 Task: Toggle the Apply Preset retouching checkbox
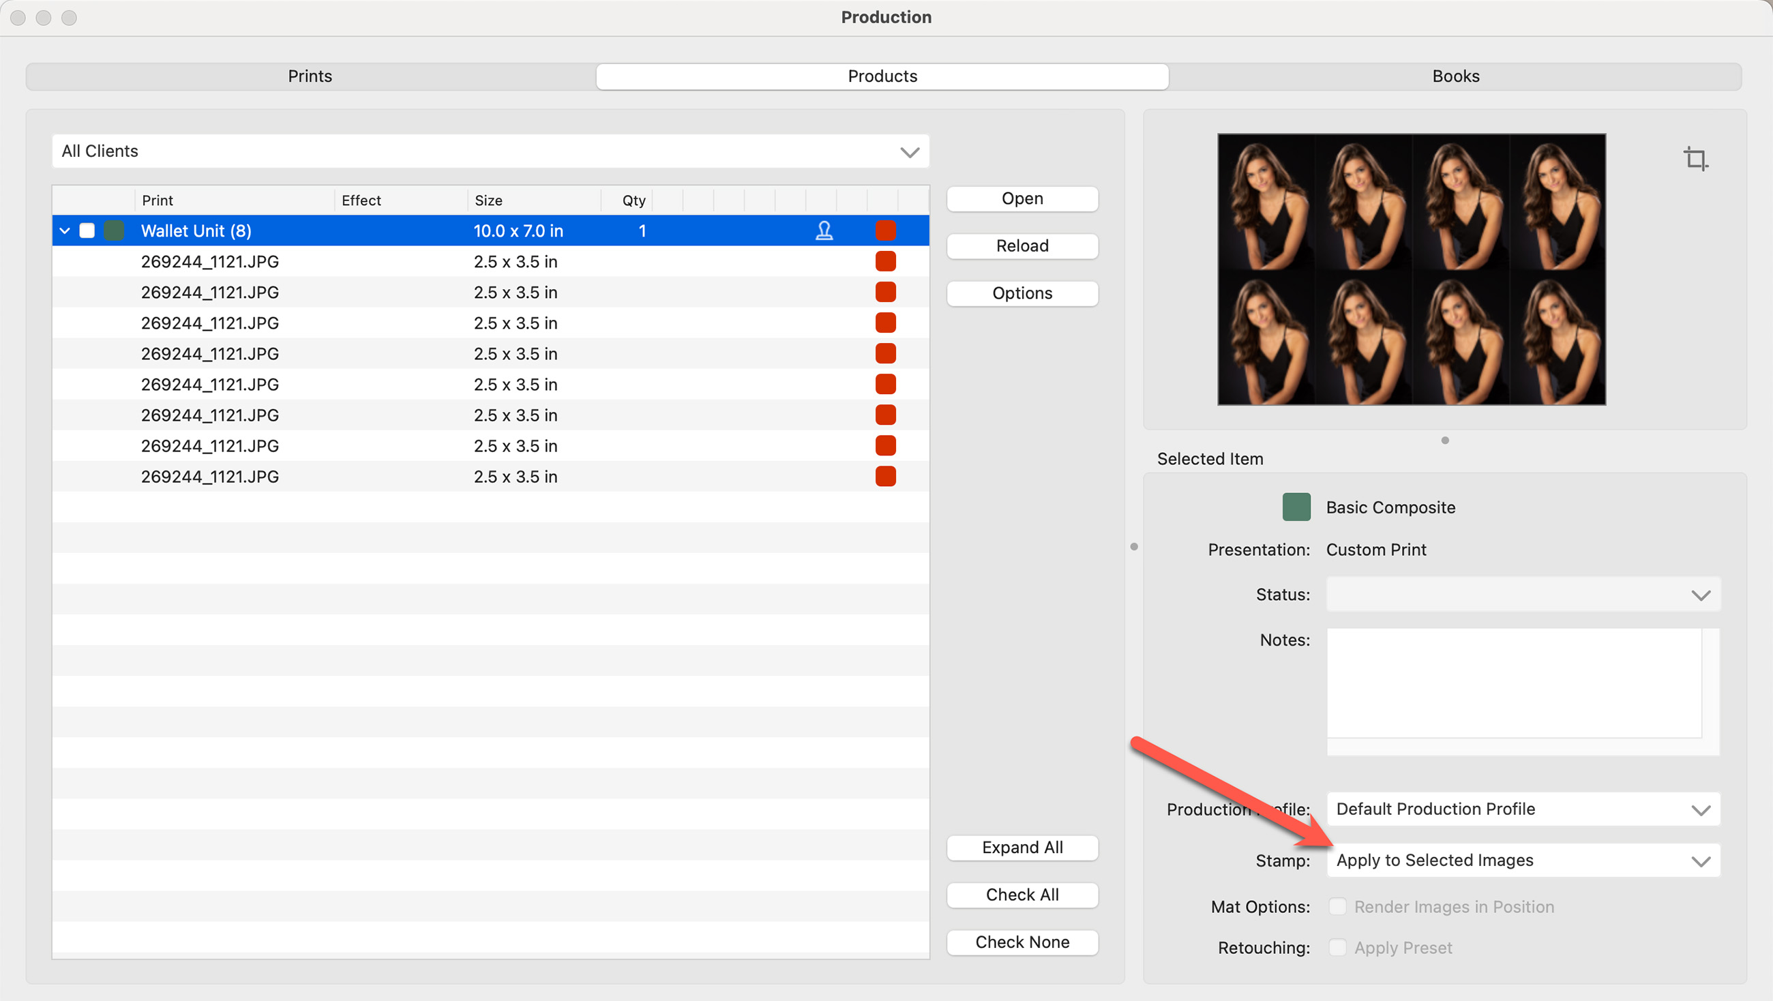tap(1337, 947)
